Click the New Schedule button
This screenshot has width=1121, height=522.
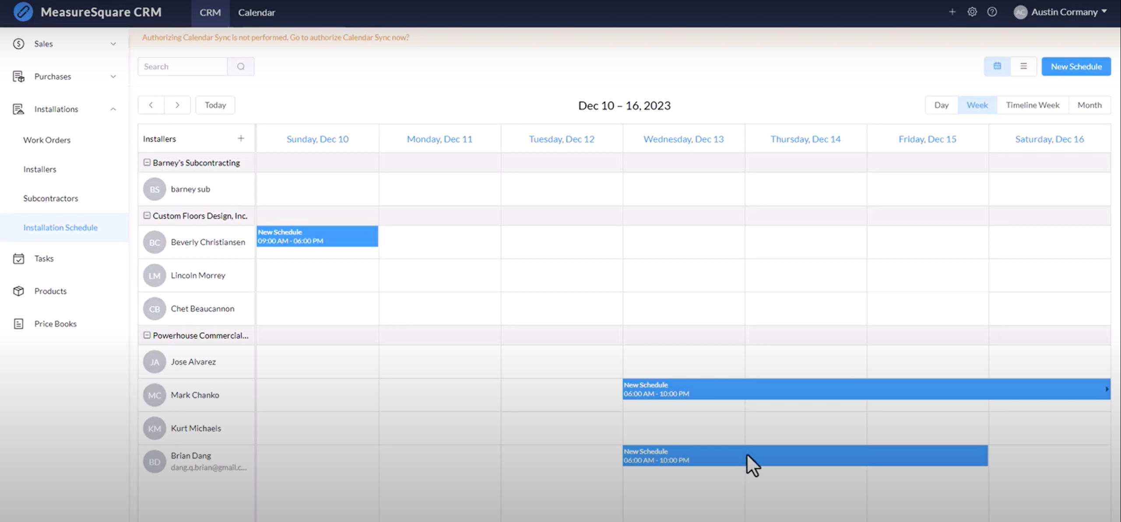(1076, 67)
